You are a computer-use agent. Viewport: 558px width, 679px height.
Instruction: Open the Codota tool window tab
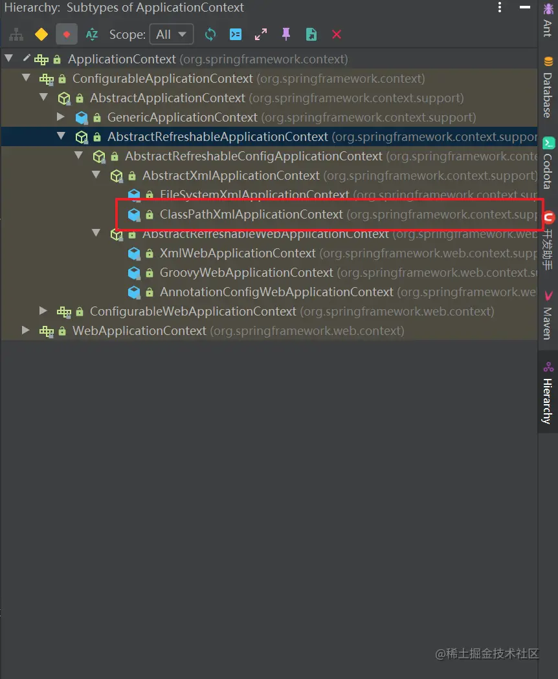pos(548,163)
